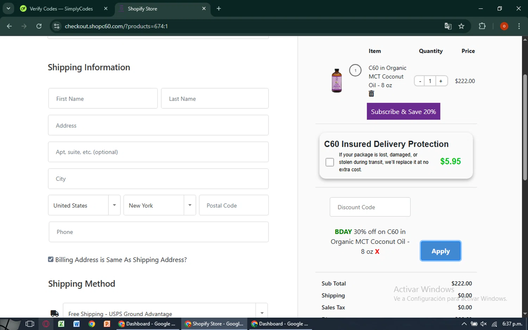
Task: Click the Discount Code field
Action: point(370,207)
